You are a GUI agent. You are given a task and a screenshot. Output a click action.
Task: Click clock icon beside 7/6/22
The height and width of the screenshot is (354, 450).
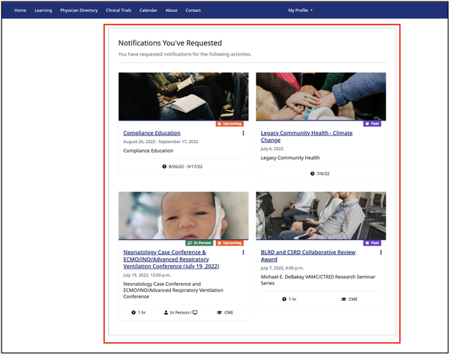[313, 174]
